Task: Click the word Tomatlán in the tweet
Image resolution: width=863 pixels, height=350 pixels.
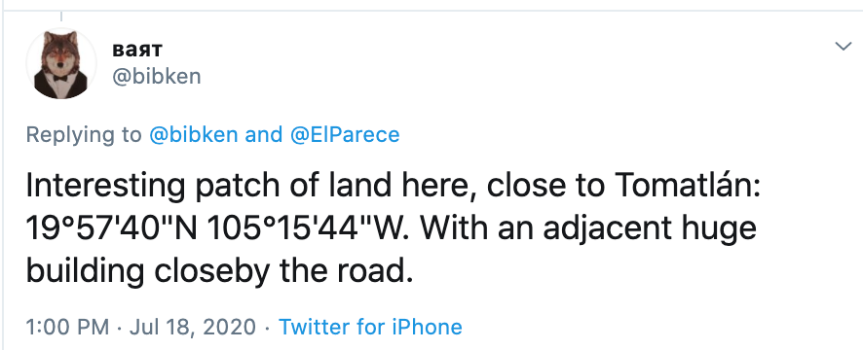Action: pyautogui.click(x=688, y=186)
